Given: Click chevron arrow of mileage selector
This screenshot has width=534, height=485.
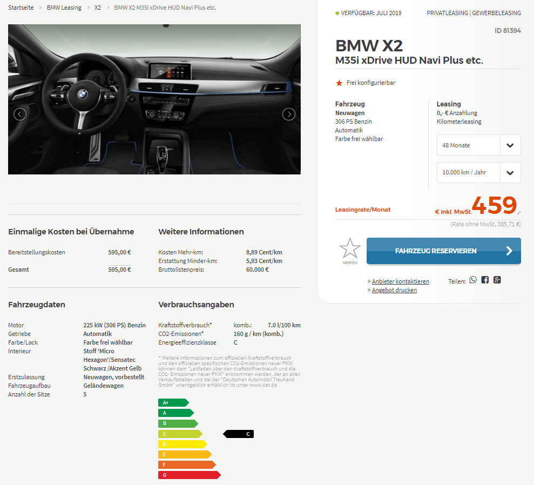Looking at the screenshot, I should tap(510, 172).
